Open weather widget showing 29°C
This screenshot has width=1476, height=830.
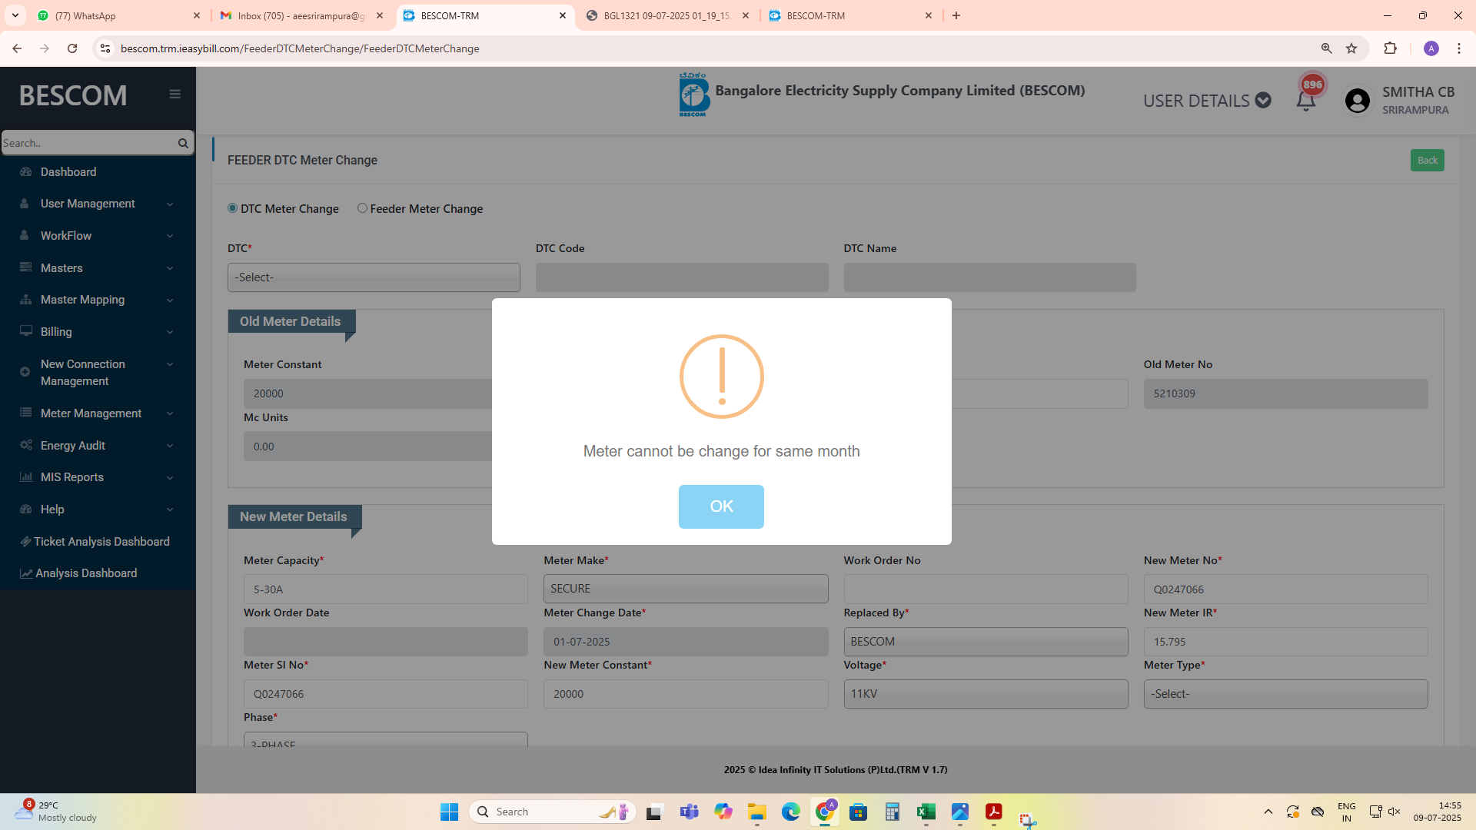(x=55, y=812)
